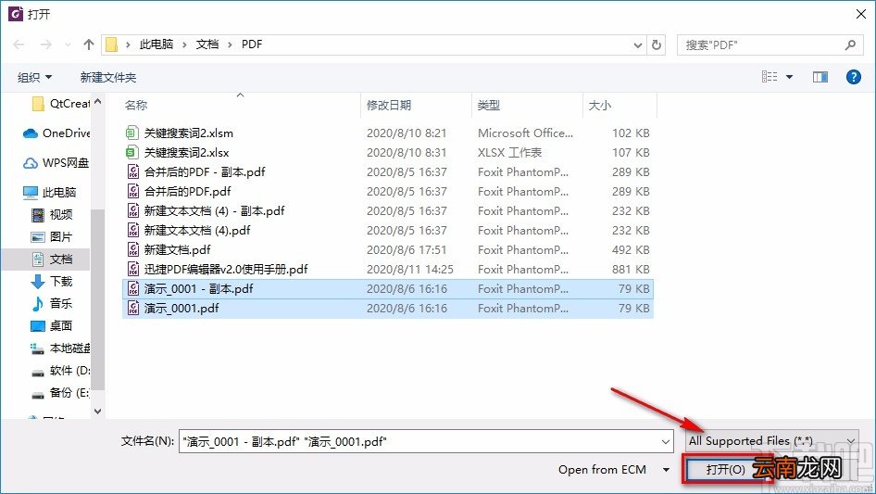This screenshot has width=876, height=494.
Task: Select 新建文本文档 (4) - 副本.pdf
Action: (x=387, y=211)
